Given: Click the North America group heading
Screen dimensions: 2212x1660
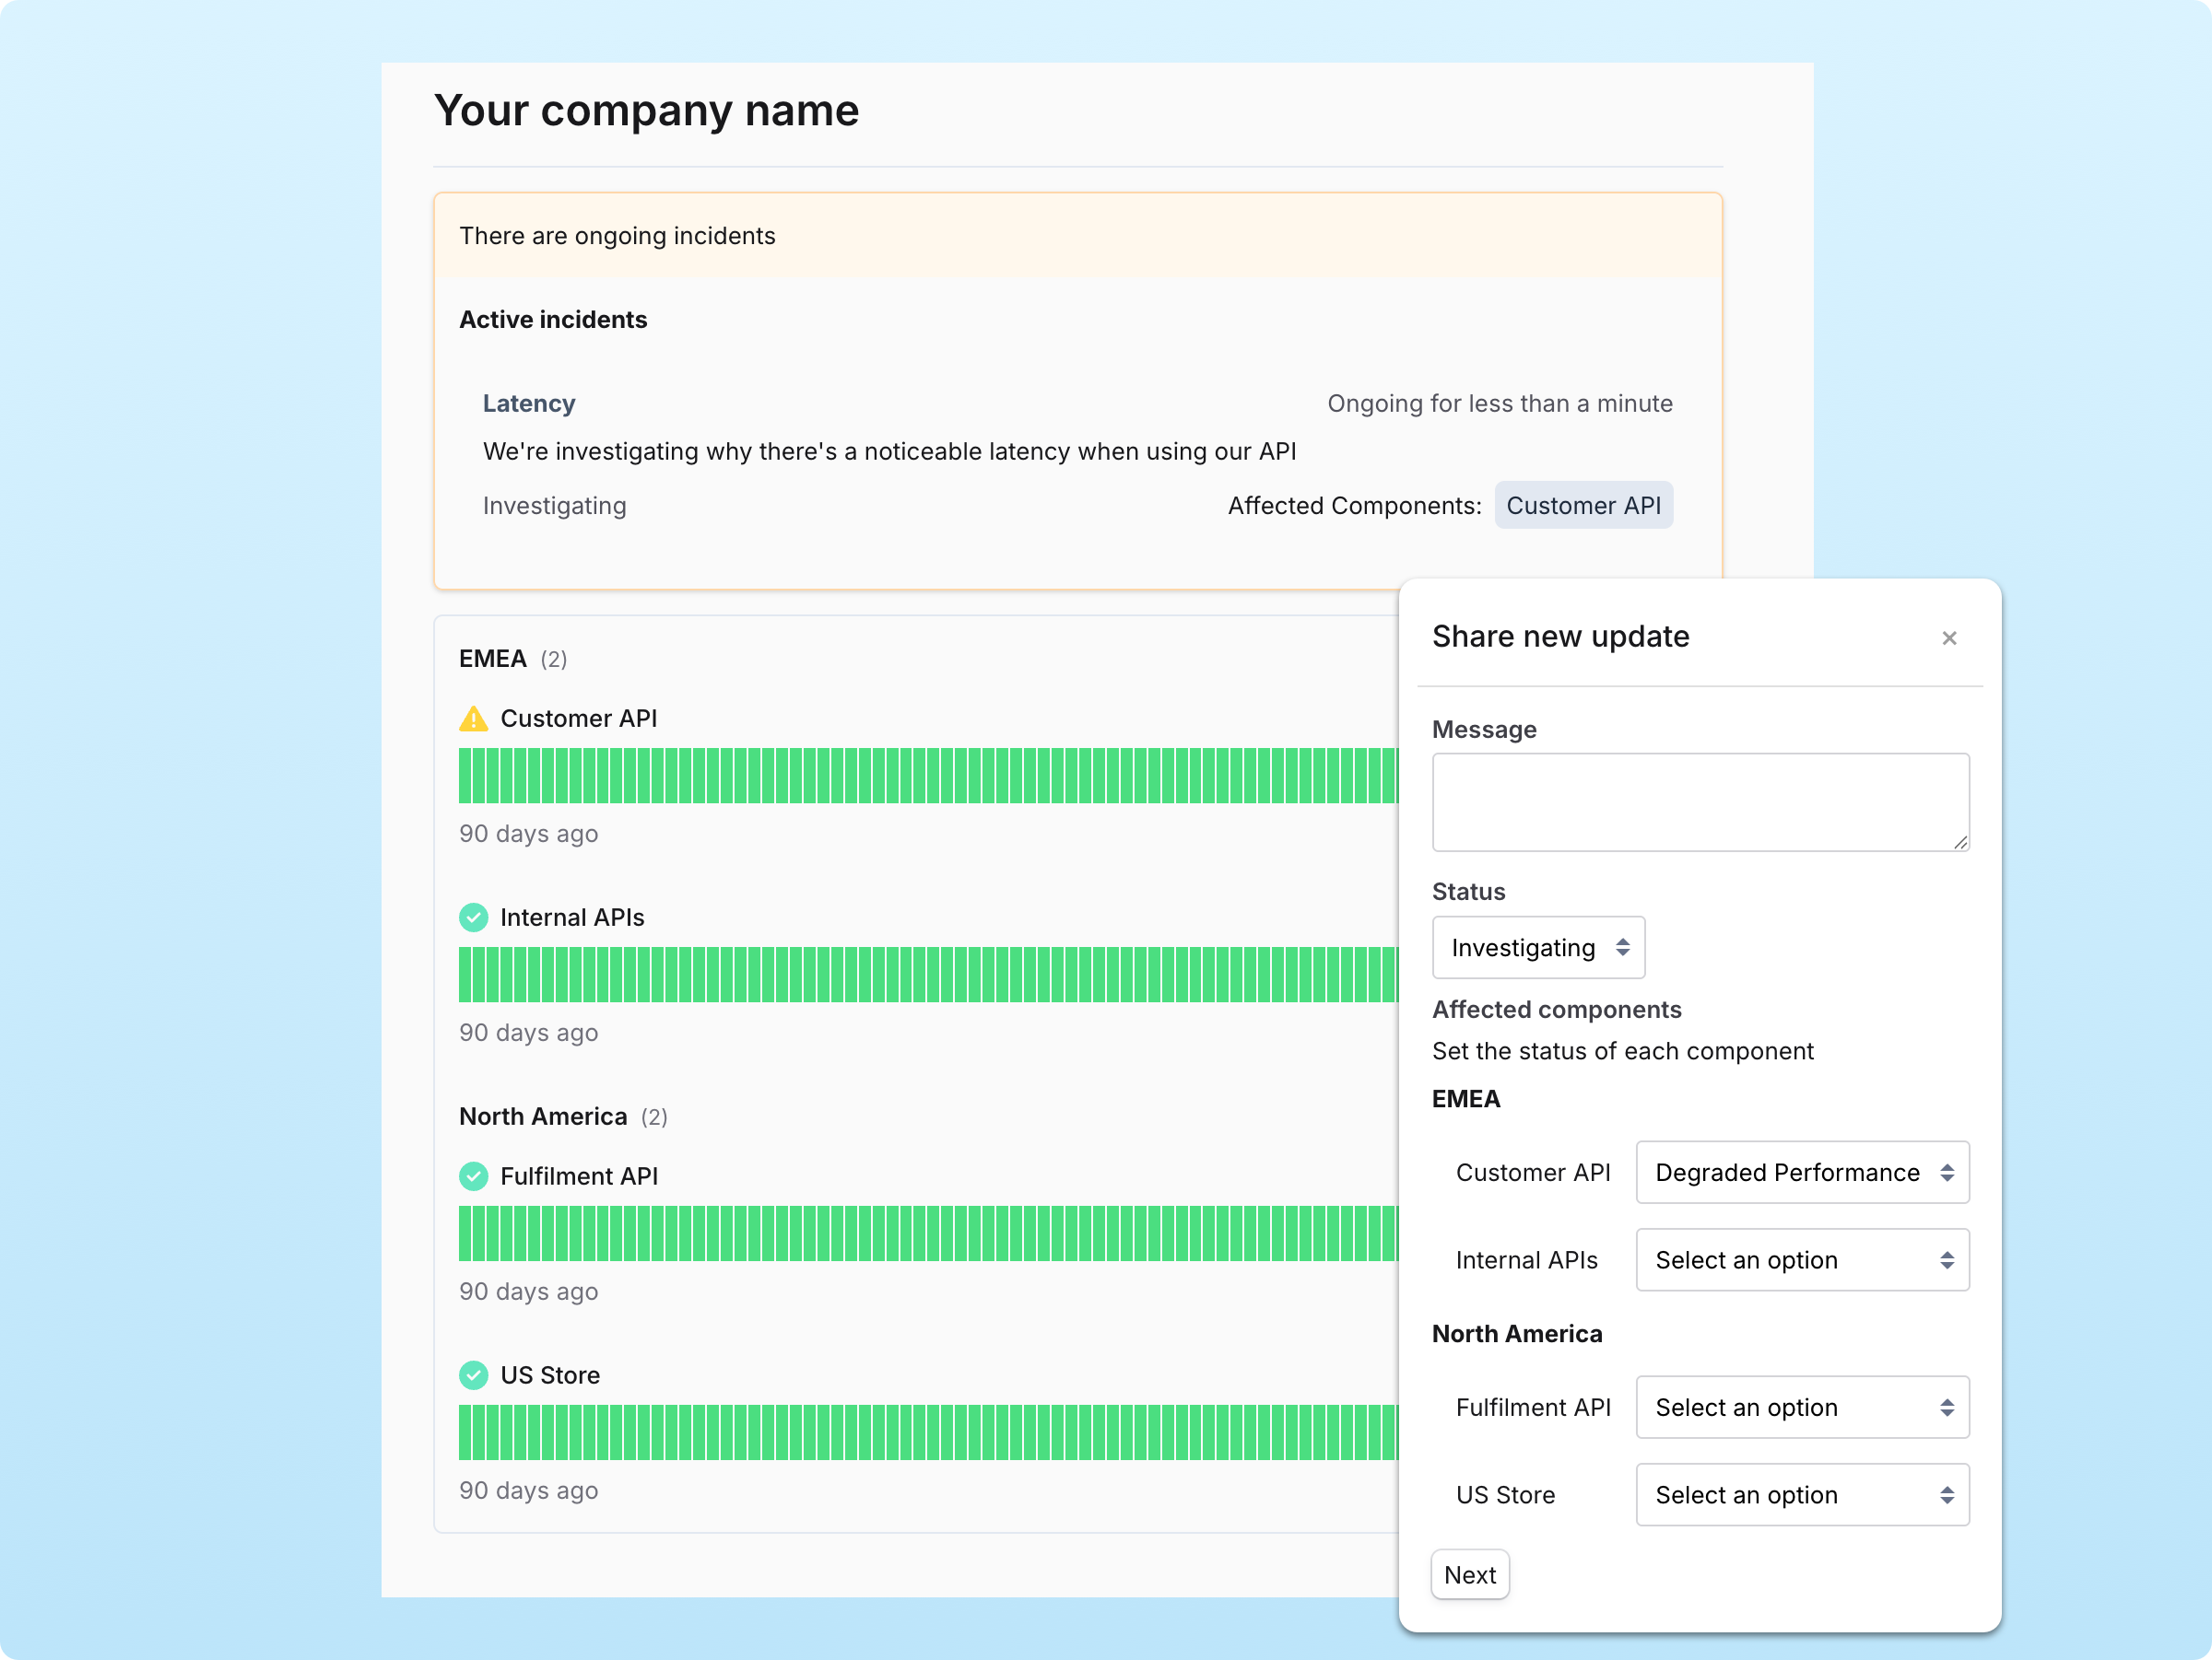Looking at the screenshot, I should tap(543, 1116).
